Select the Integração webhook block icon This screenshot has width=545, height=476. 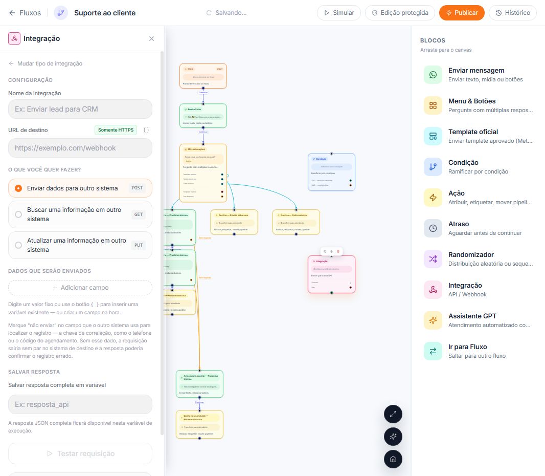[433, 290]
